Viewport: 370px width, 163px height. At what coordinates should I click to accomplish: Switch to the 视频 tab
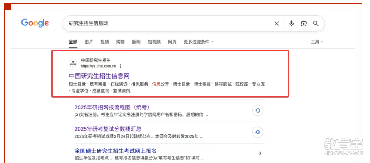(x=105, y=42)
